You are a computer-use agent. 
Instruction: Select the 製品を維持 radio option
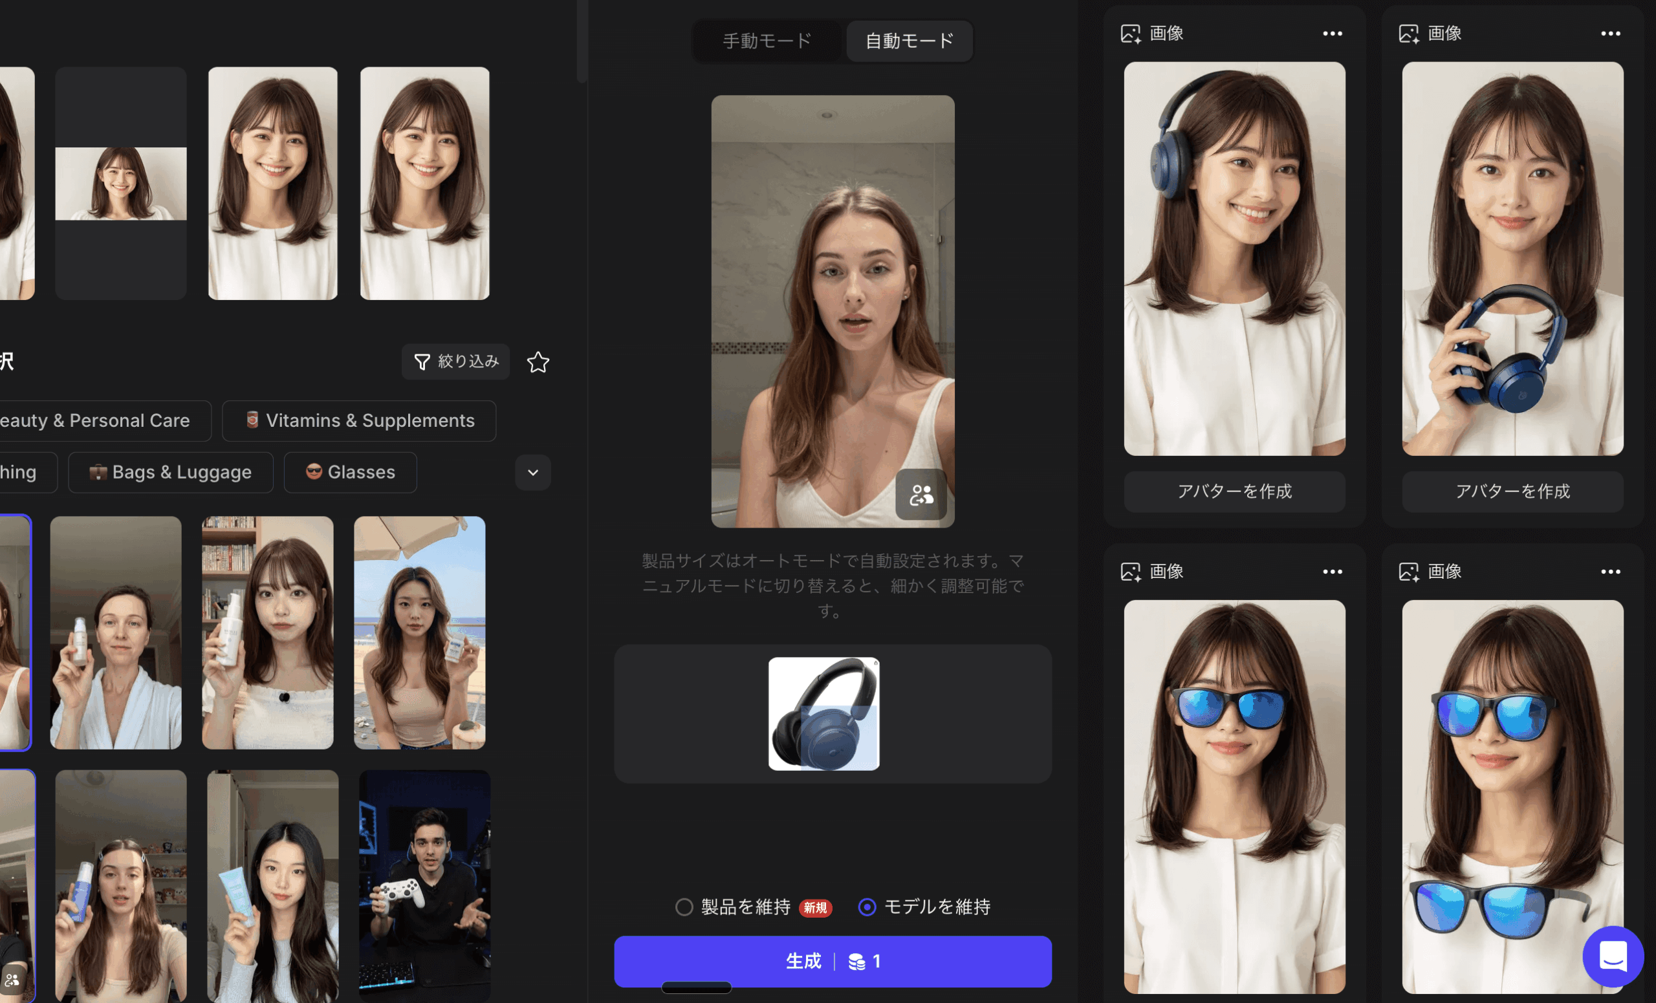tap(684, 907)
